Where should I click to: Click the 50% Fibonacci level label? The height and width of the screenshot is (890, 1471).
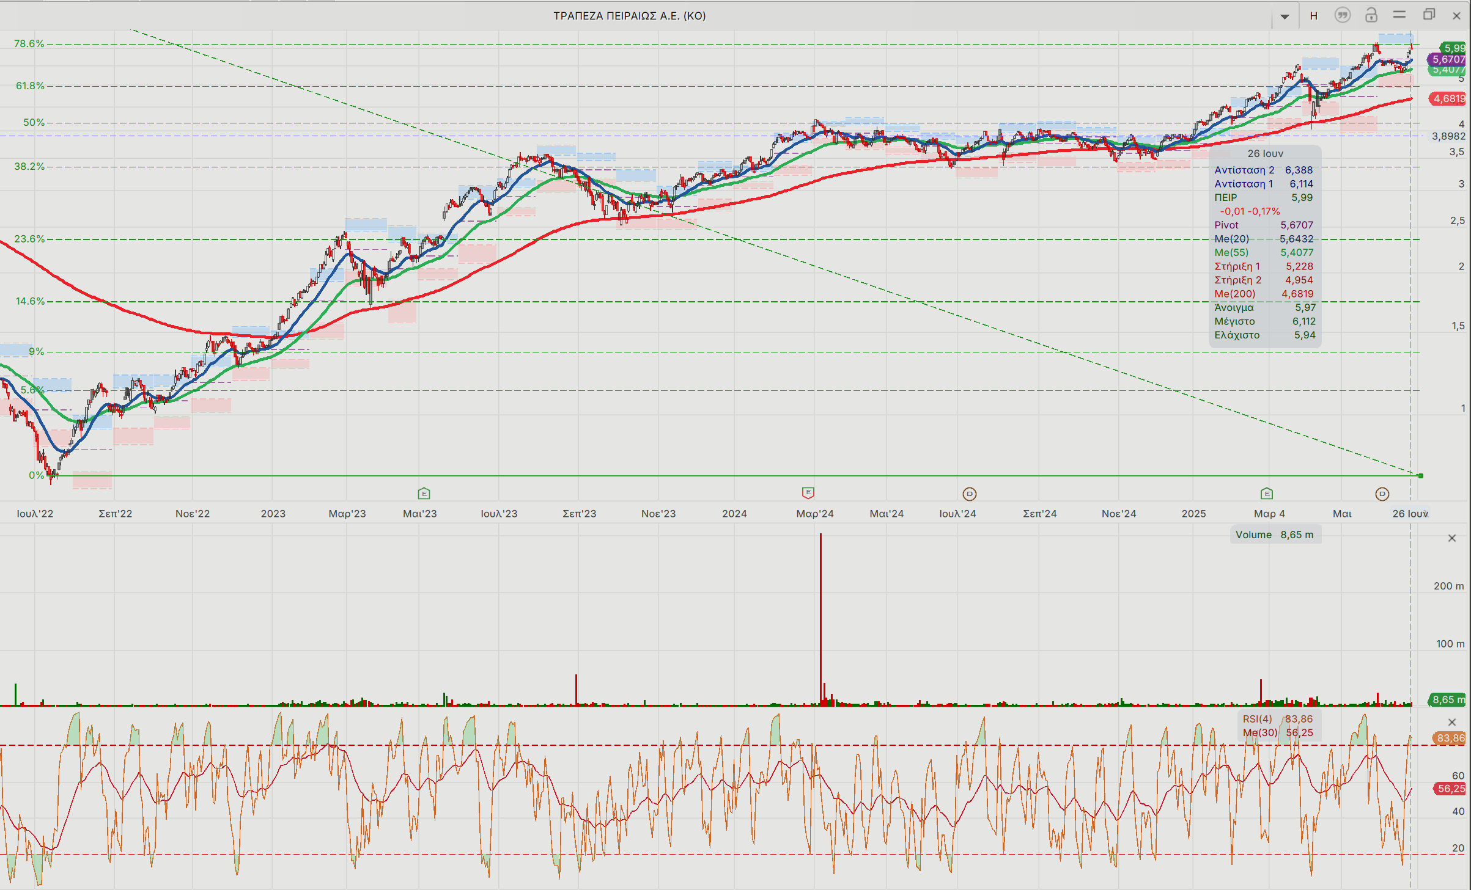34,122
